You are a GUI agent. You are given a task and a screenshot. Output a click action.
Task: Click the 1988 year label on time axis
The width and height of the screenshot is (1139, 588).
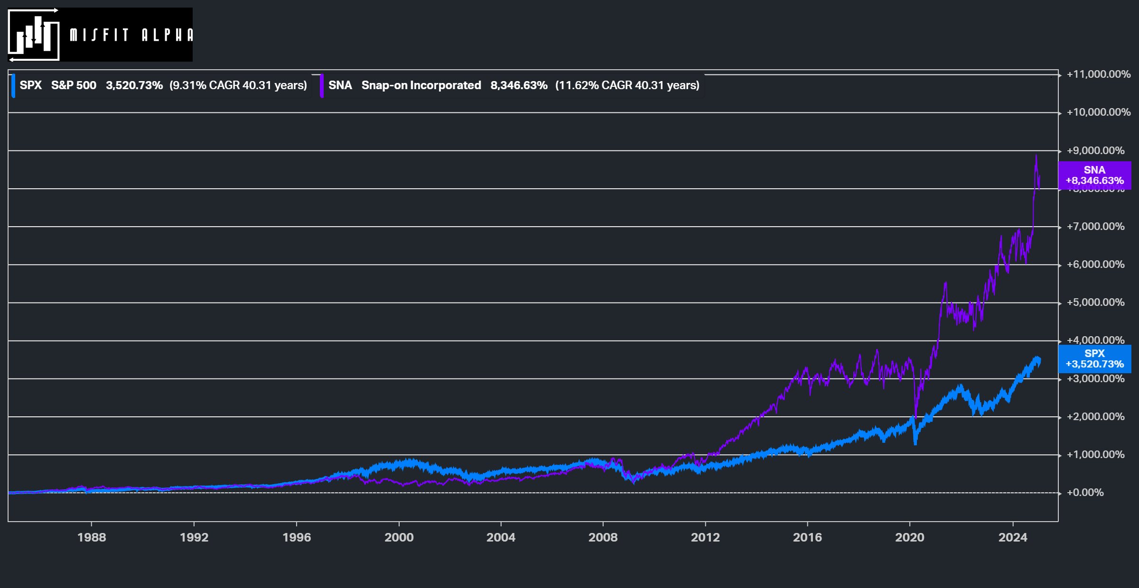[x=92, y=538]
